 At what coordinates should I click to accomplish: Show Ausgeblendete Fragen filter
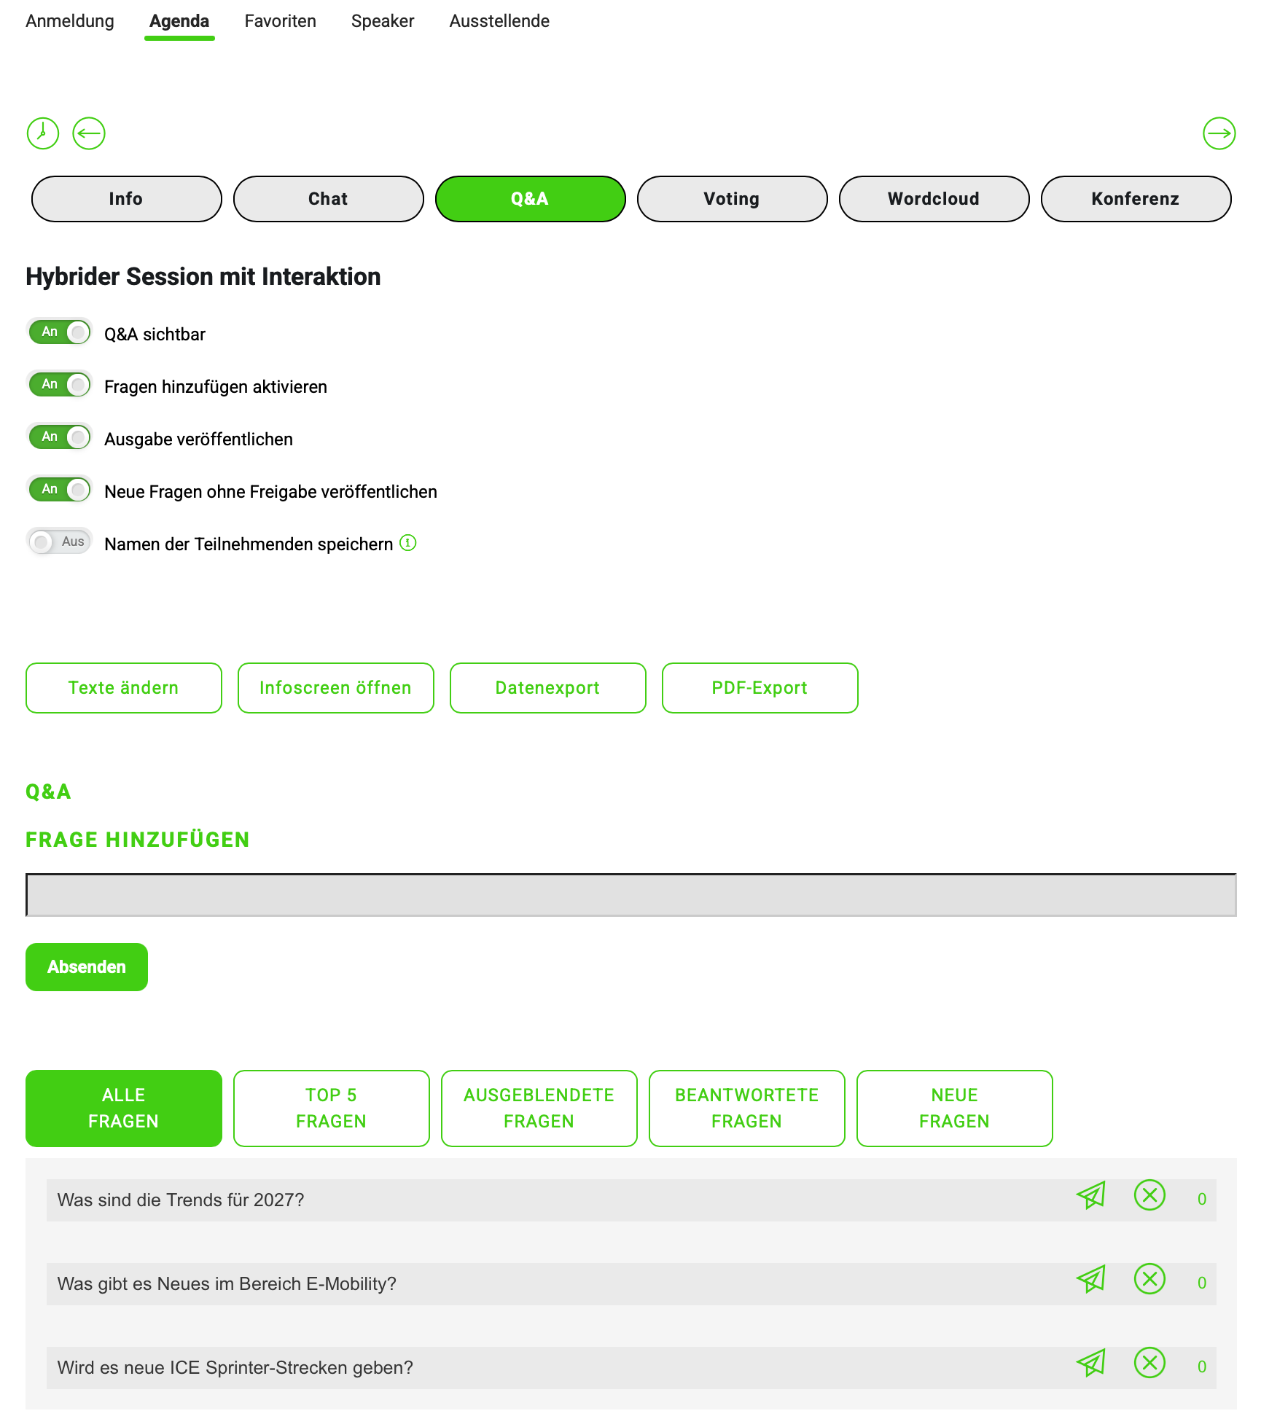pyautogui.click(x=539, y=1109)
